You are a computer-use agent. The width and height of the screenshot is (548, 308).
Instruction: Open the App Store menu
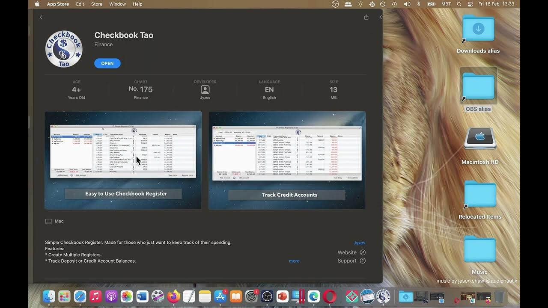point(58,4)
